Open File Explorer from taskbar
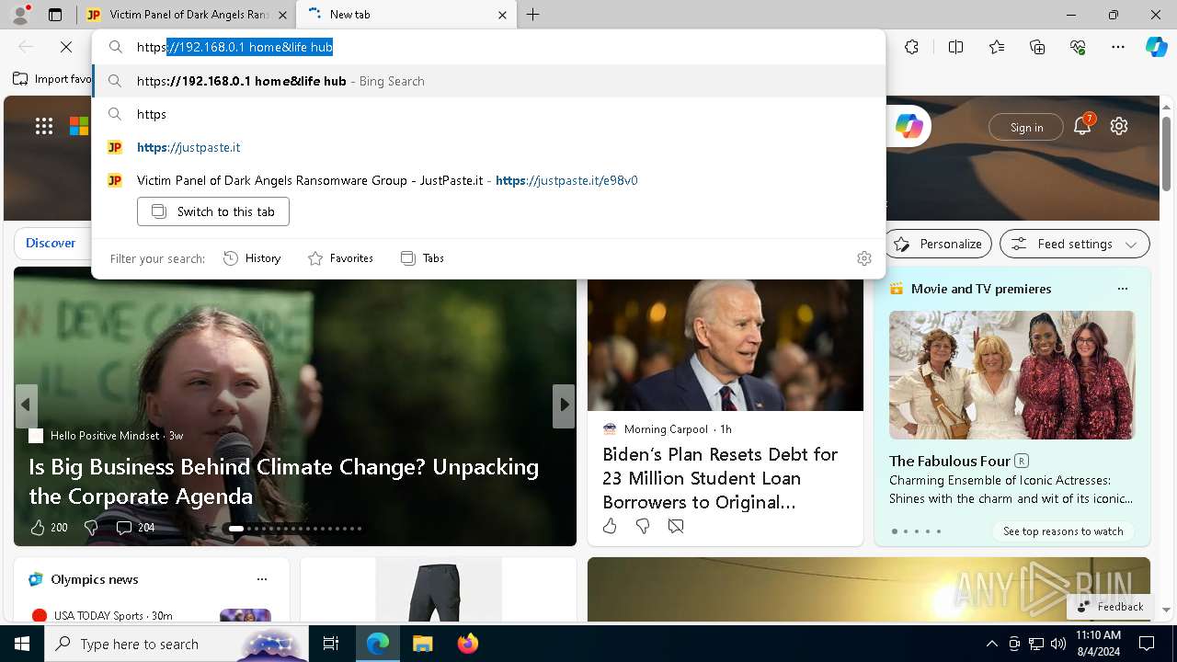The image size is (1177, 662). coord(422,644)
